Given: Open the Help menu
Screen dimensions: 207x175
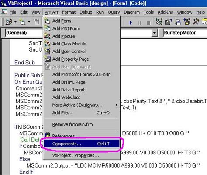Looking at the screenshot, I should click(200, 12).
